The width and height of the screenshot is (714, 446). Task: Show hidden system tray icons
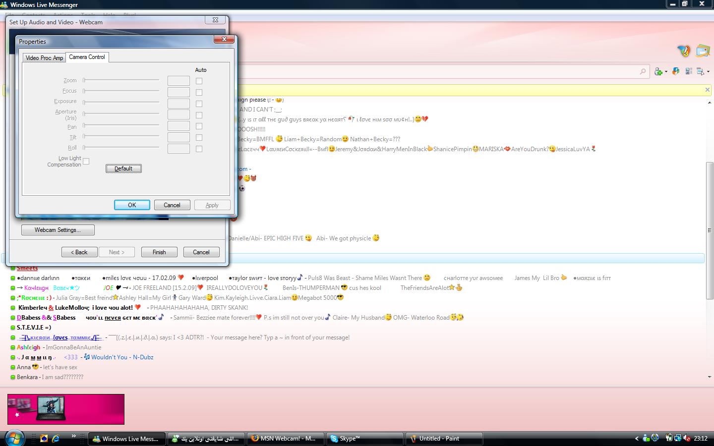pos(637,439)
